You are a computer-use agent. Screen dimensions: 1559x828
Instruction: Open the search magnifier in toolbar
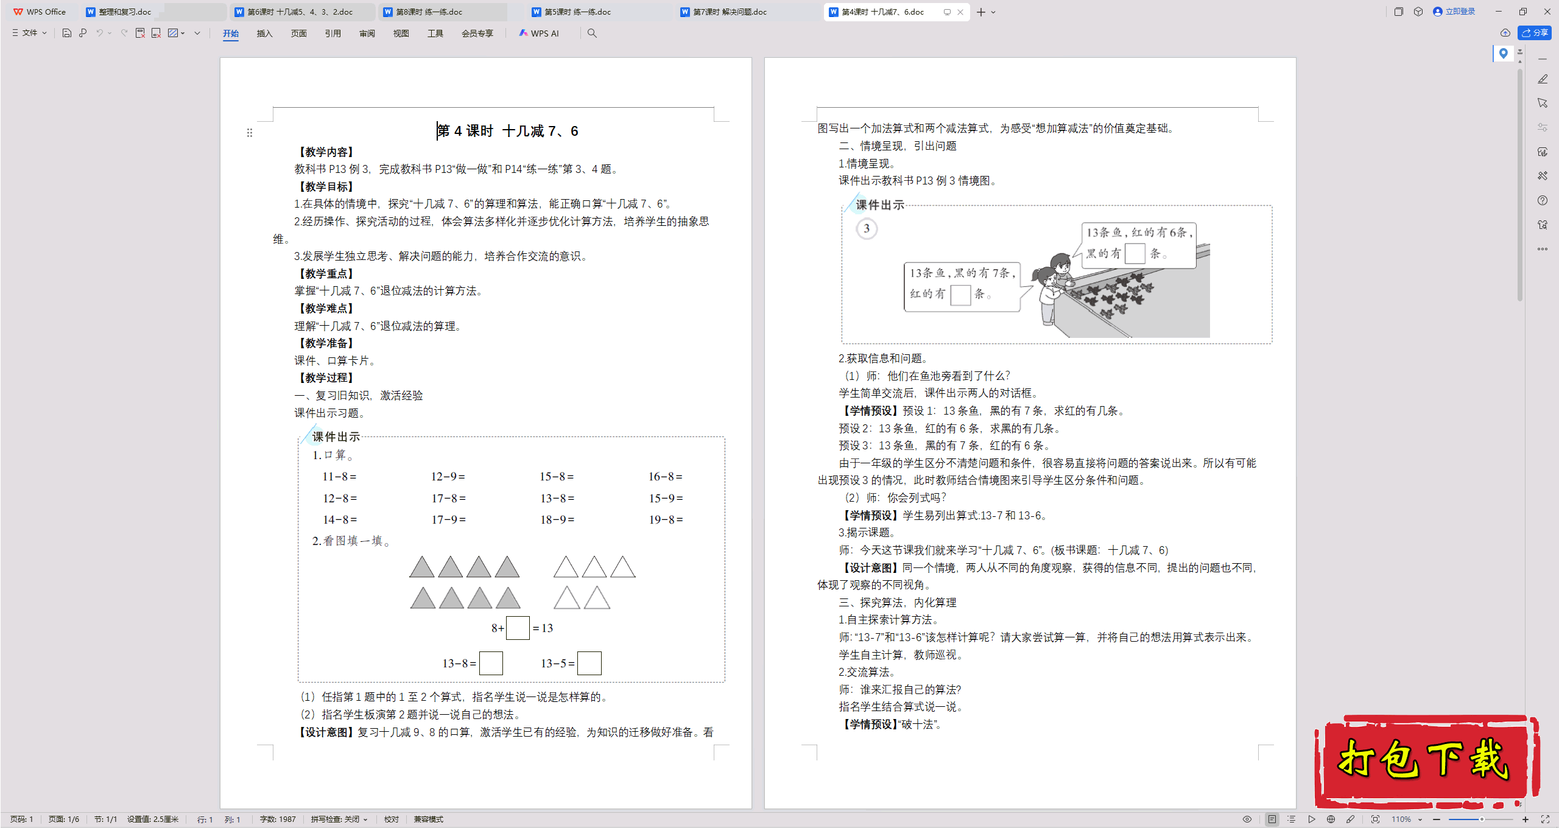(x=592, y=33)
